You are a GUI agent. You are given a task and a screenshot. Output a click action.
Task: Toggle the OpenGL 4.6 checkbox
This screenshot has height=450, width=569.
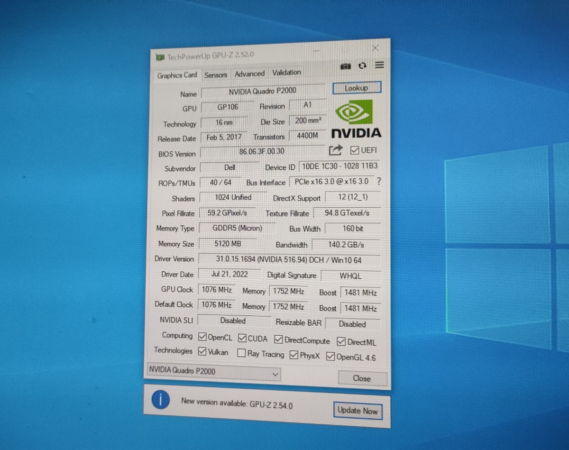[x=330, y=357]
